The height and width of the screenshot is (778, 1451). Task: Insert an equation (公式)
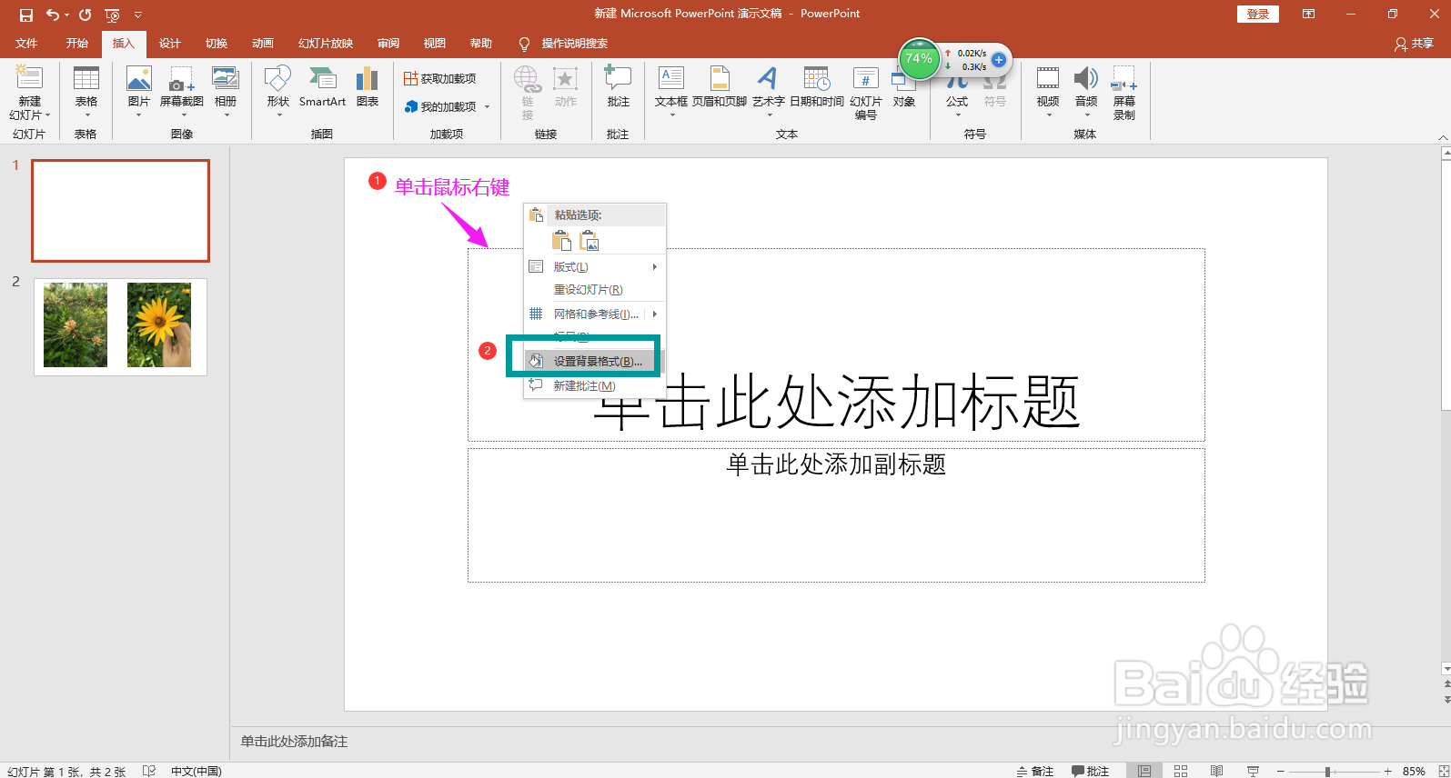pyautogui.click(x=956, y=93)
